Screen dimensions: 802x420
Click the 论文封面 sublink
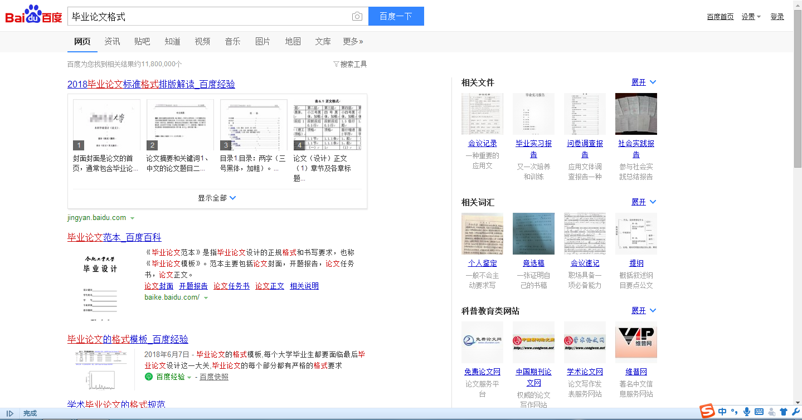[x=159, y=286]
